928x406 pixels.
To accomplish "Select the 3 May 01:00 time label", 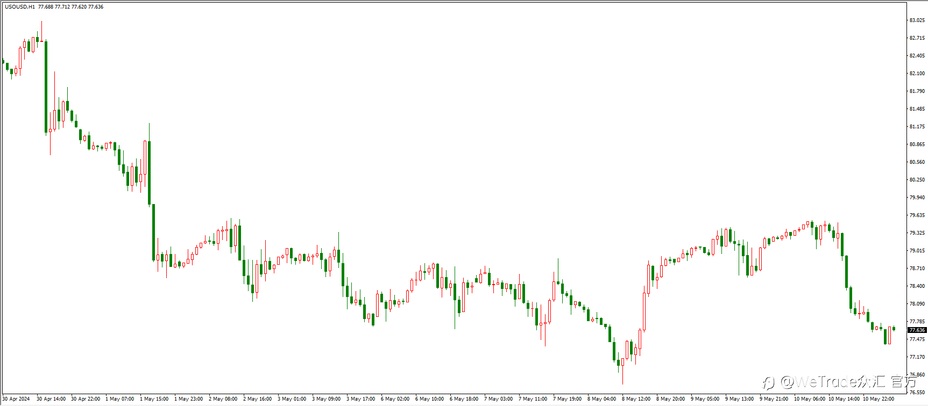I will (292, 399).
